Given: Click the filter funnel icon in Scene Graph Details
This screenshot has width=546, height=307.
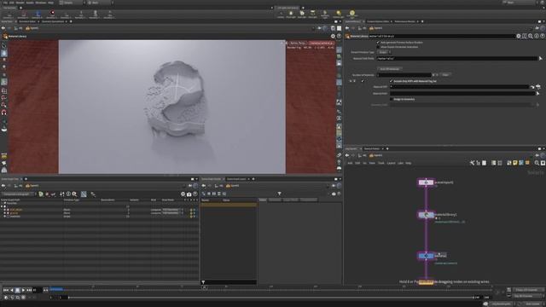Looking at the screenshot, I should [x=279, y=194].
